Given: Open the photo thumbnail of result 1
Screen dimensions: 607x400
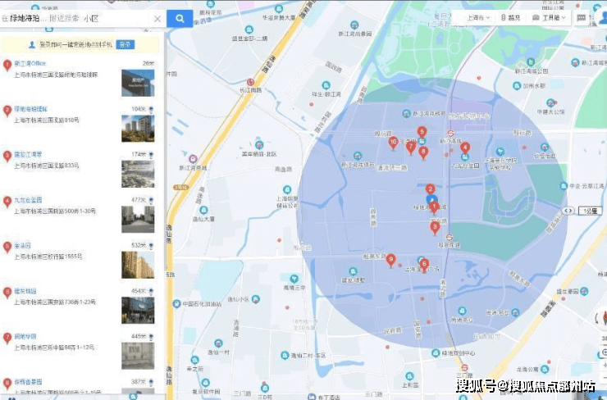Looking at the screenshot, I should (137, 83).
